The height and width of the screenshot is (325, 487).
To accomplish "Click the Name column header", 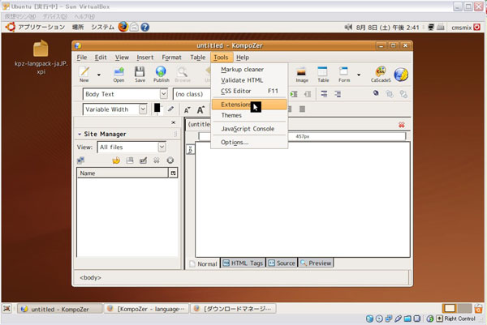I will coord(123,173).
